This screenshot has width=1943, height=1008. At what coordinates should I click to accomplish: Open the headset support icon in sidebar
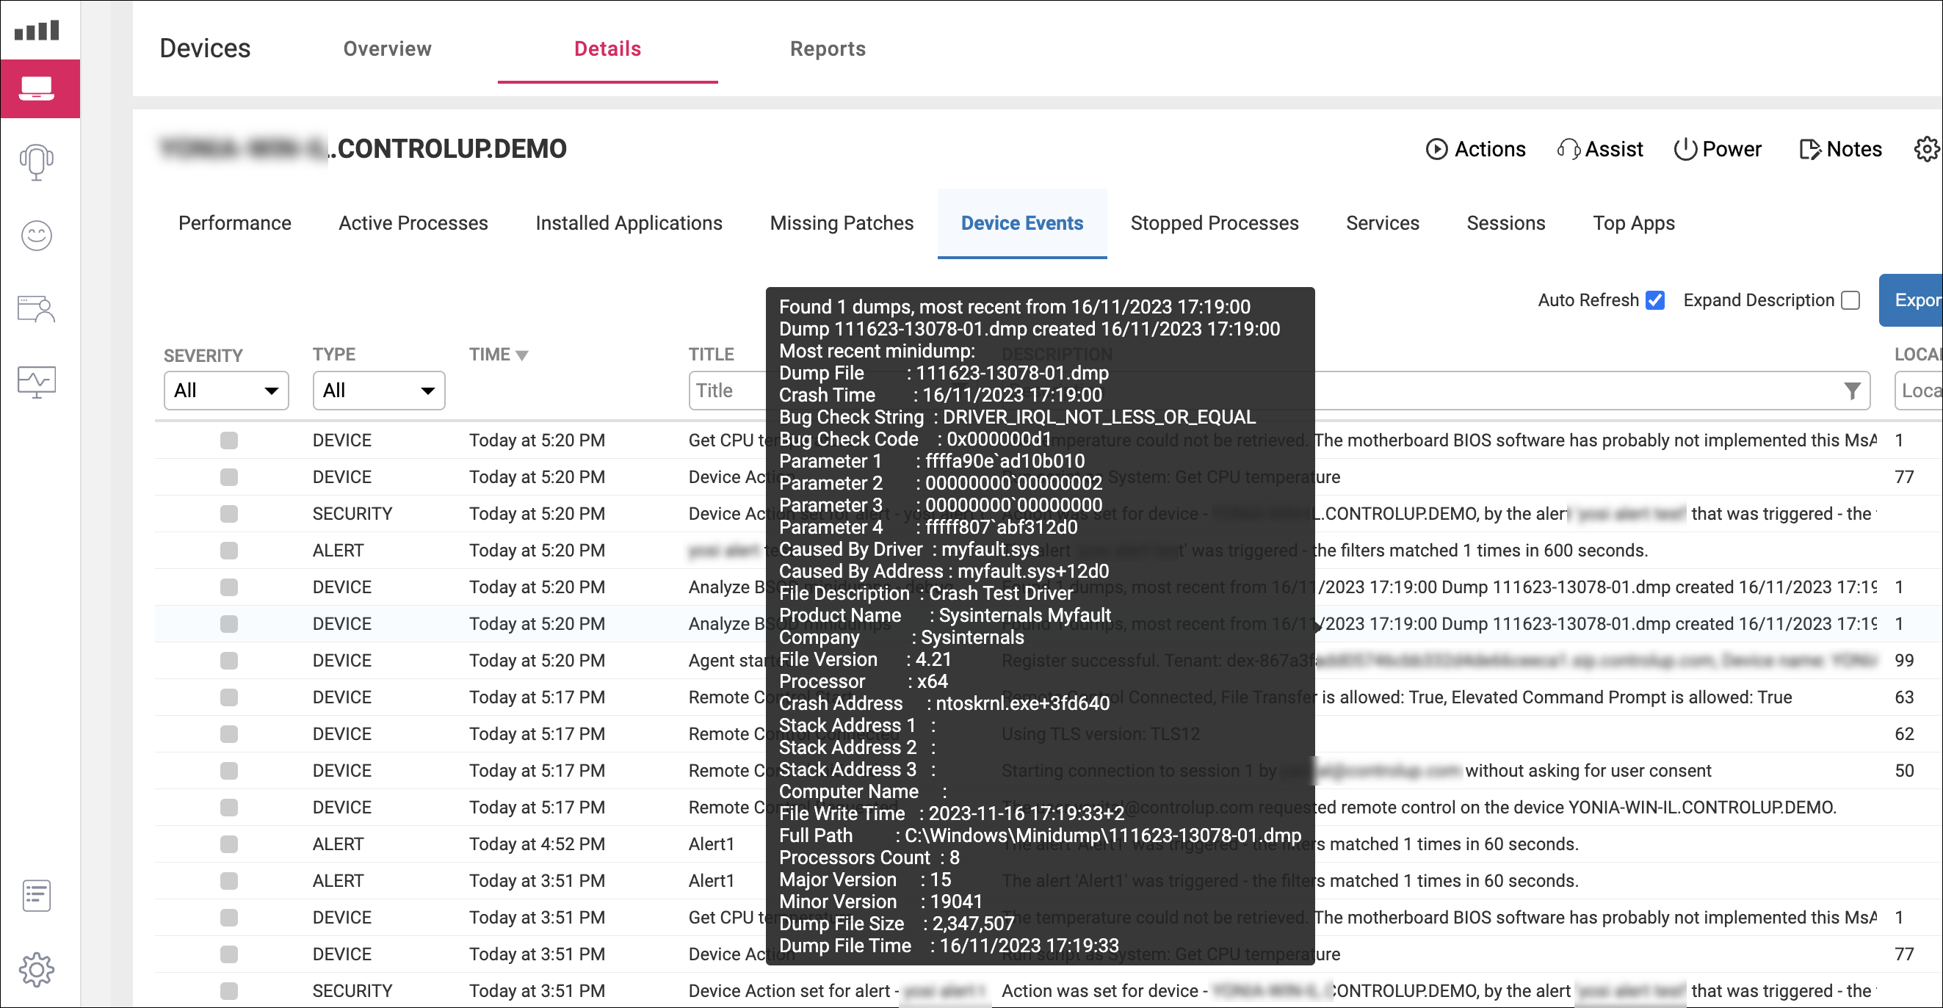pyautogui.click(x=36, y=162)
